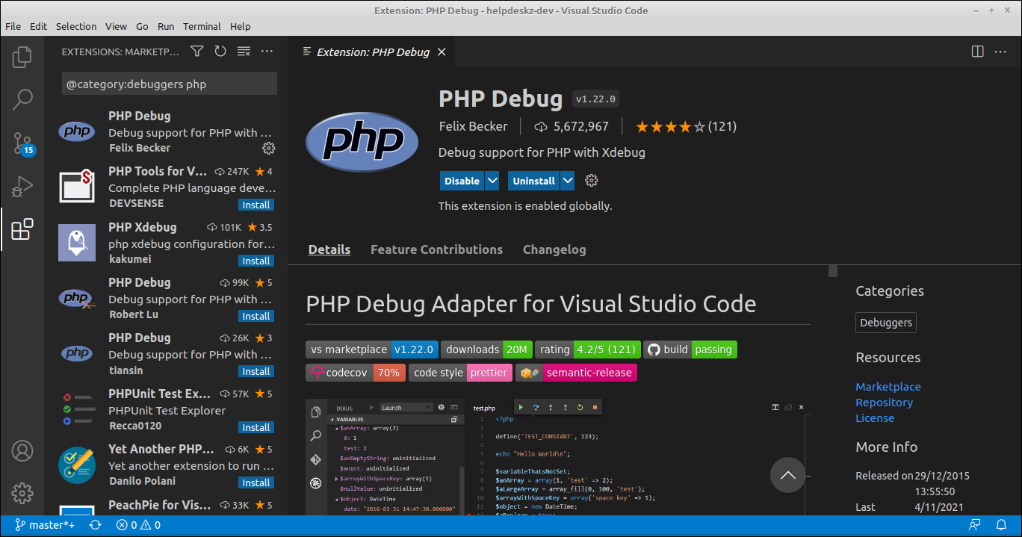The image size is (1022, 537).
Task: Open the Search view
Action: tap(22, 99)
